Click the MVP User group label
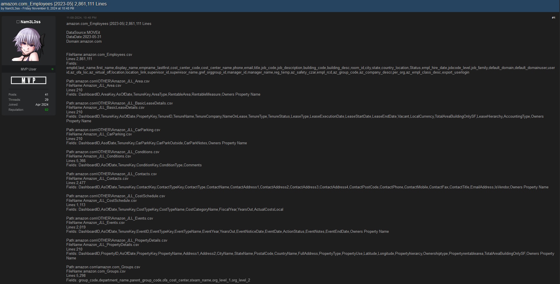This screenshot has width=560, height=284. point(29,69)
